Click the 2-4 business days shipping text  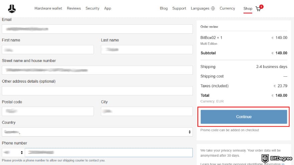coord(272,67)
